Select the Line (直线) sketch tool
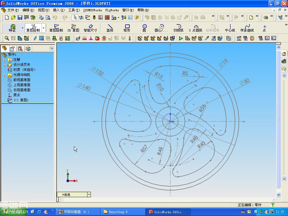Screen dimensions: 288x216 pos(110,28)
